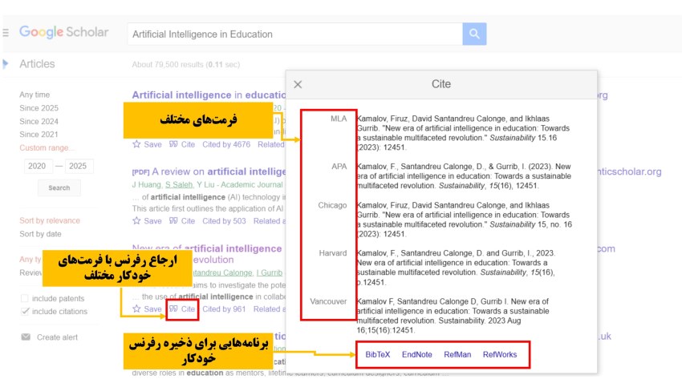Filter results Since 2025

pyautogui.click(x=39, y=108)
